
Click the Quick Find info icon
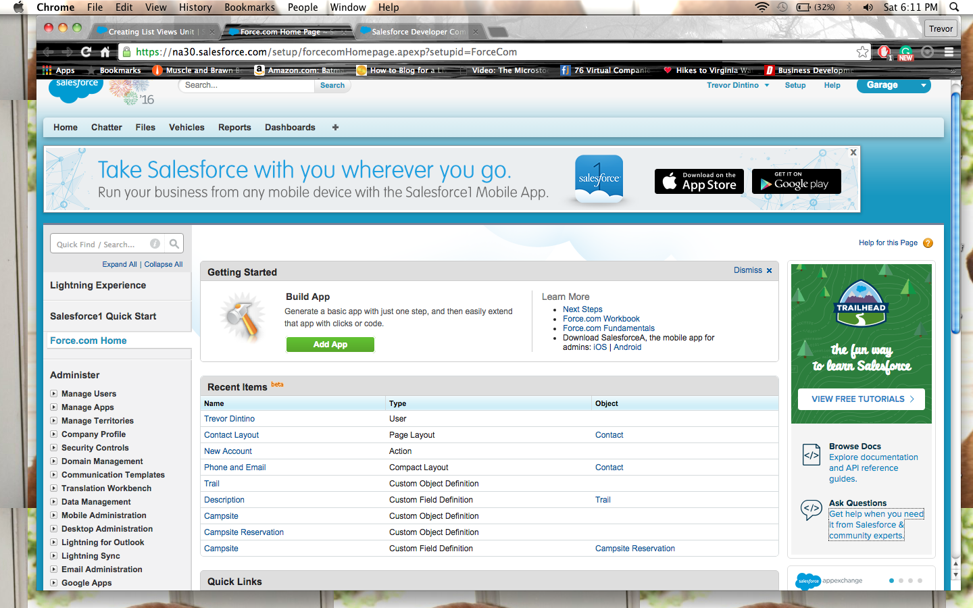point(155,244)
